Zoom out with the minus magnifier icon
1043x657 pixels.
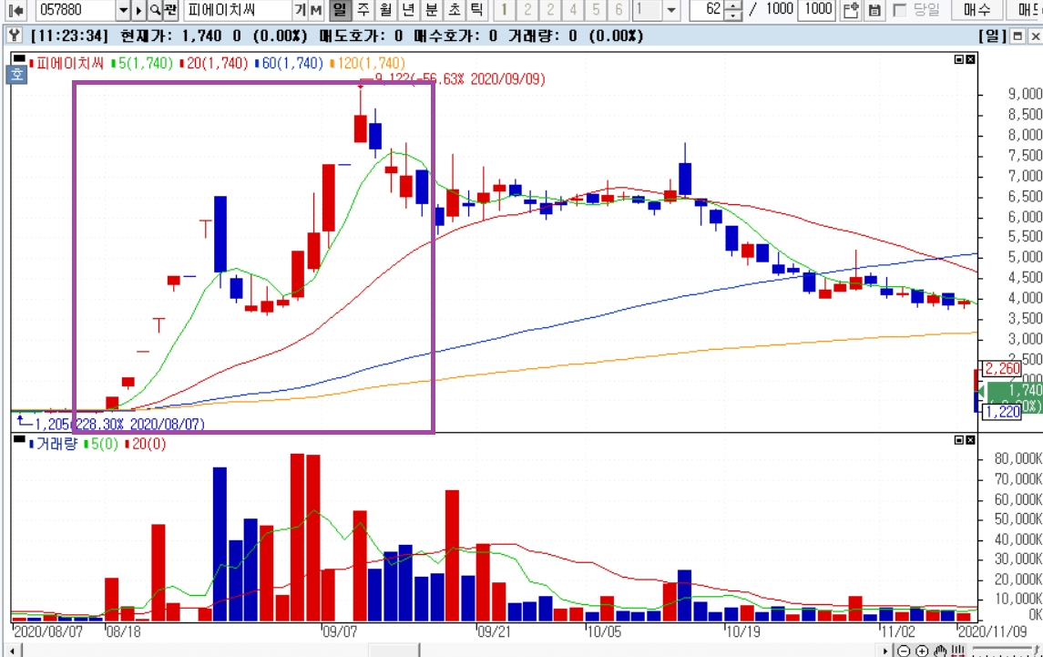pos(904,651)
